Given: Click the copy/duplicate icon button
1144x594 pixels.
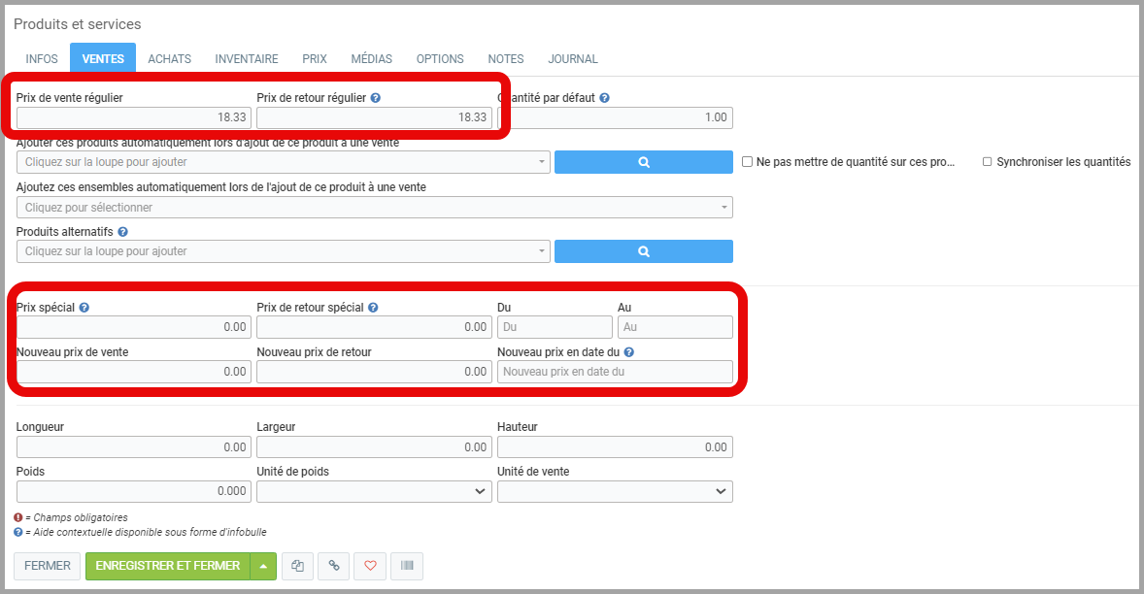Looking at the screenshot, I should pyautogui.click(x=298, y=566).
